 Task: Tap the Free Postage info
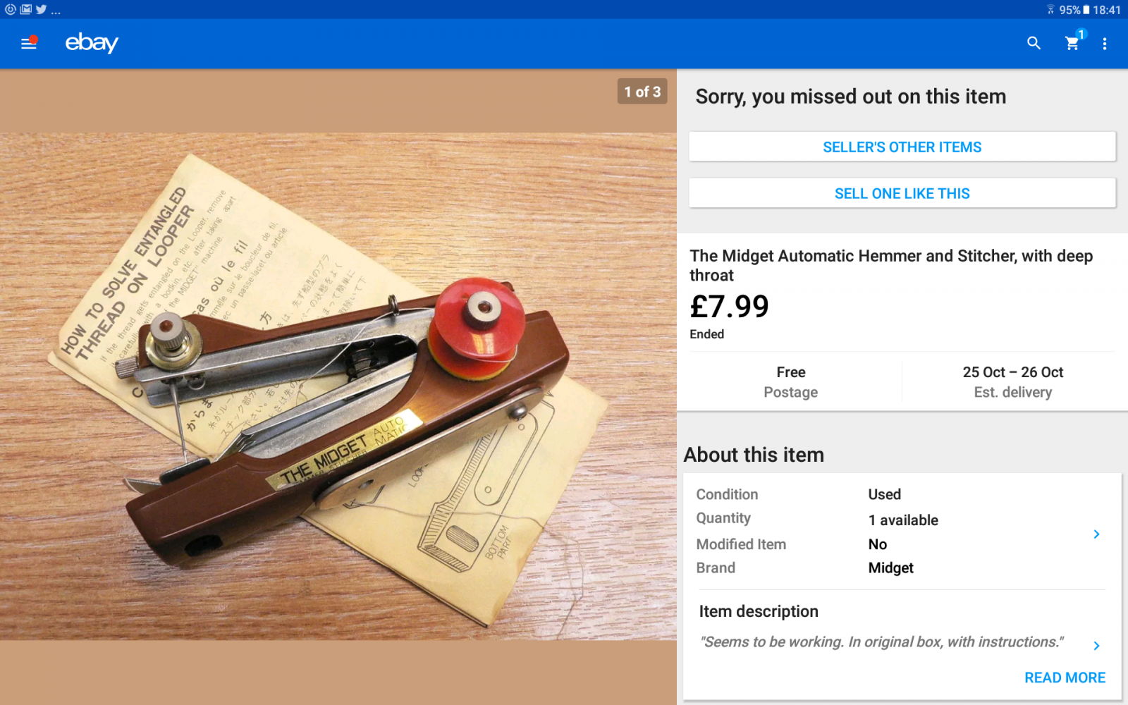pos(791,382)
